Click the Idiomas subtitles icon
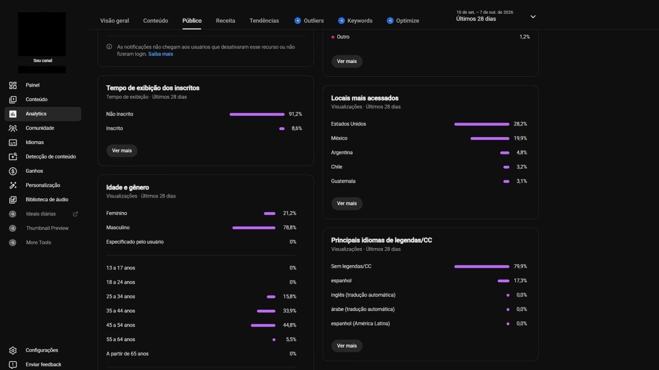The height and width of the screenshot is (370, 659). pyautogui.click(x=13, y=143)
